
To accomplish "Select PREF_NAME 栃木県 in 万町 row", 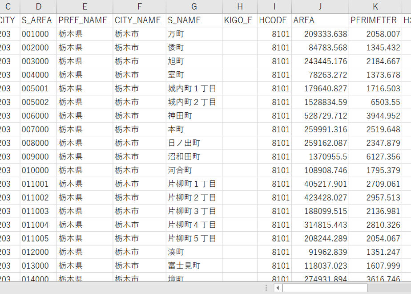I will tap(85, 34).
